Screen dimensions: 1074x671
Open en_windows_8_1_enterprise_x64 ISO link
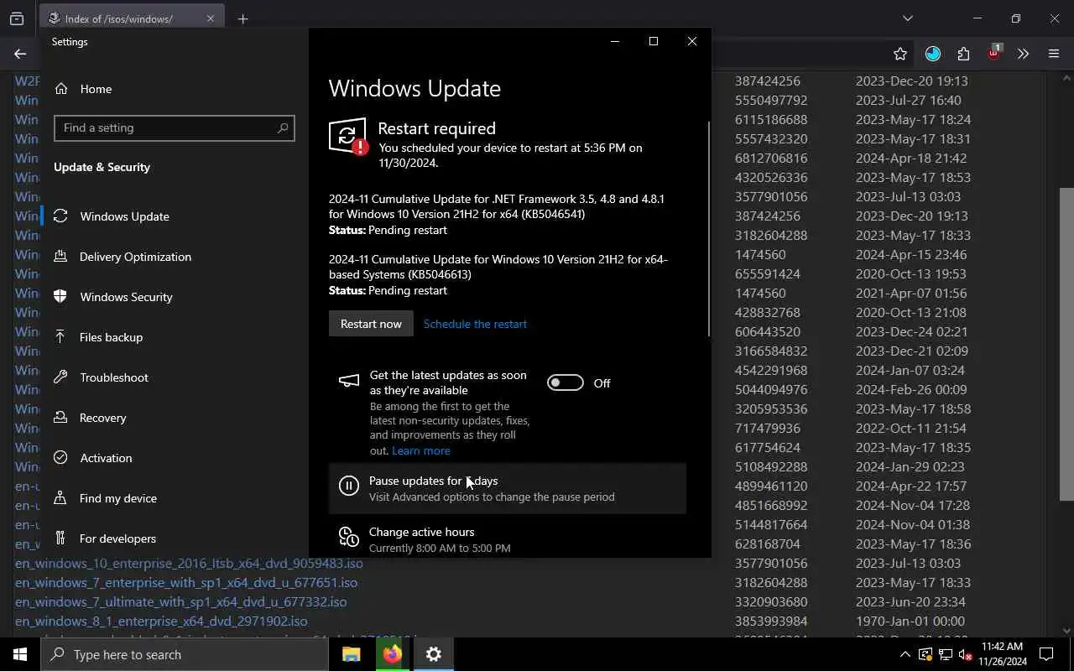[161, 621]
